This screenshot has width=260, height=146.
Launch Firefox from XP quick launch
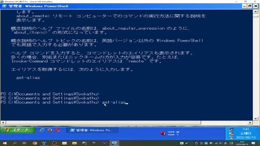50,130
